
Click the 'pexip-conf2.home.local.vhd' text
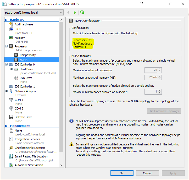pos(38,73)
